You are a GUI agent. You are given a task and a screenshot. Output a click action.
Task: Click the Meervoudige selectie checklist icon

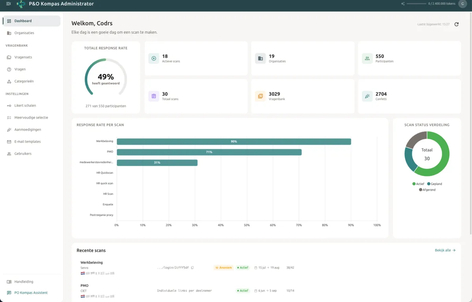[9, 117]
